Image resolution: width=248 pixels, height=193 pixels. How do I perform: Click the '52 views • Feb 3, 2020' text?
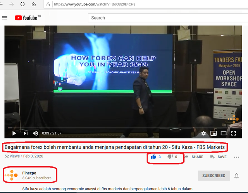coord(24,156)
